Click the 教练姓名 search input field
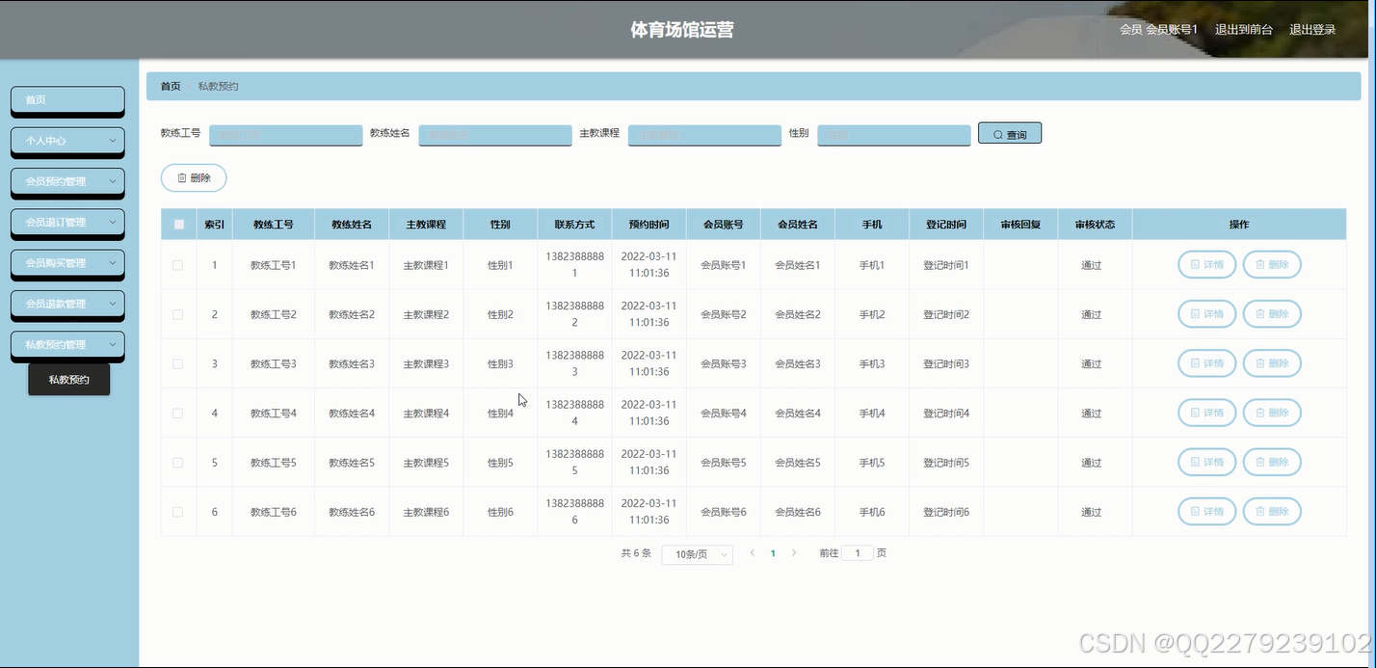 click(494, 135)
